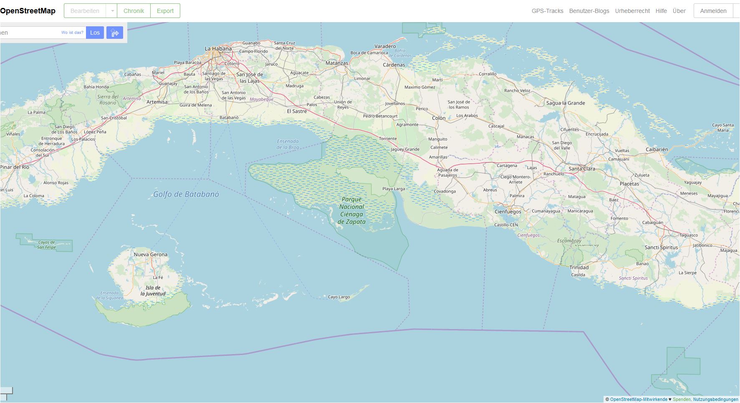The height and width of the screenshot is (403, 740).
Task: Focus the search input field
Action: [x=29, y=33]
